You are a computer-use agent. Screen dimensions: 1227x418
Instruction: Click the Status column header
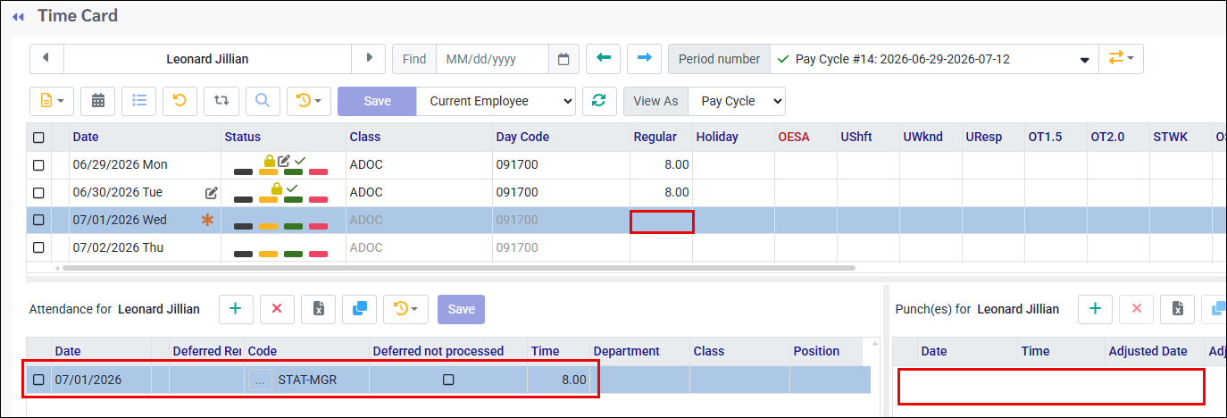[x=243, y=137]
